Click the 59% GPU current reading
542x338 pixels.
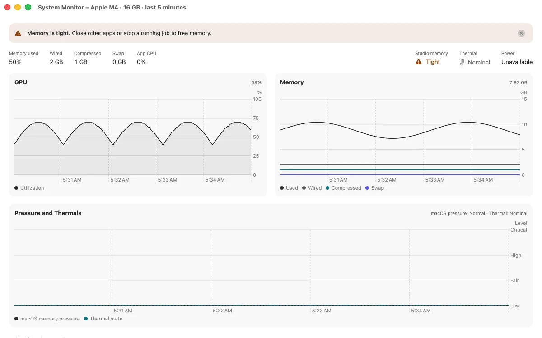(x=257, y=83)
